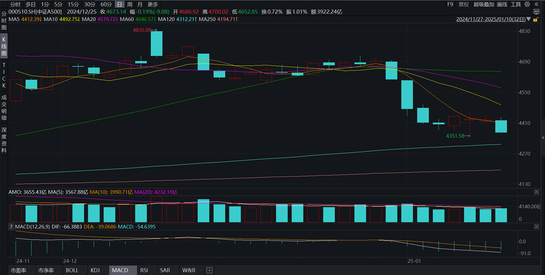Switch to 多日 timeframe tab
This screenshot has width=545, height=275.
click(31, 4)
